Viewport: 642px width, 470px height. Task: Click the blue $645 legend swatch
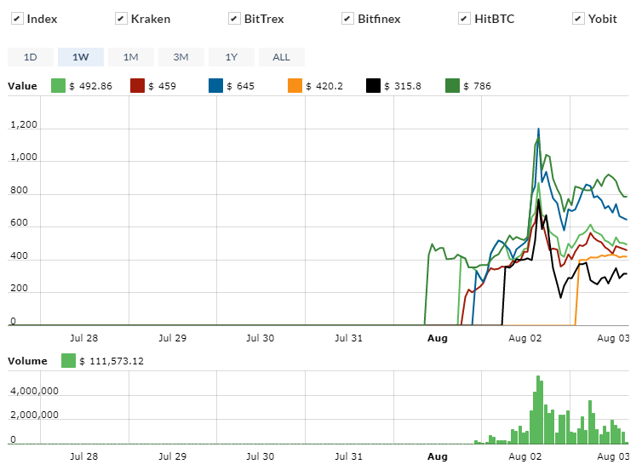[x=216, y=86]
